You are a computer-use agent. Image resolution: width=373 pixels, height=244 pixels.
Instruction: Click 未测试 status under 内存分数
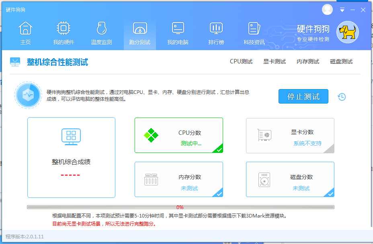(189, 188)
